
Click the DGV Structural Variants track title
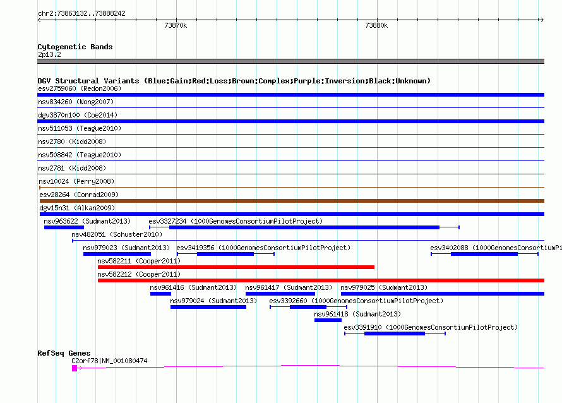pyautogui.click(x=234, y=81)
